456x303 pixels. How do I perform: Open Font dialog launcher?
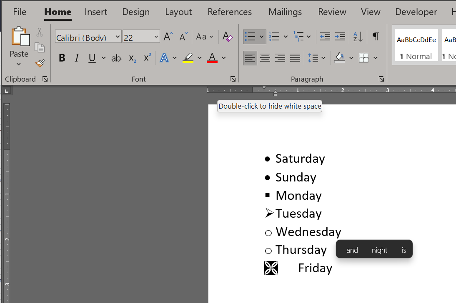233,79
